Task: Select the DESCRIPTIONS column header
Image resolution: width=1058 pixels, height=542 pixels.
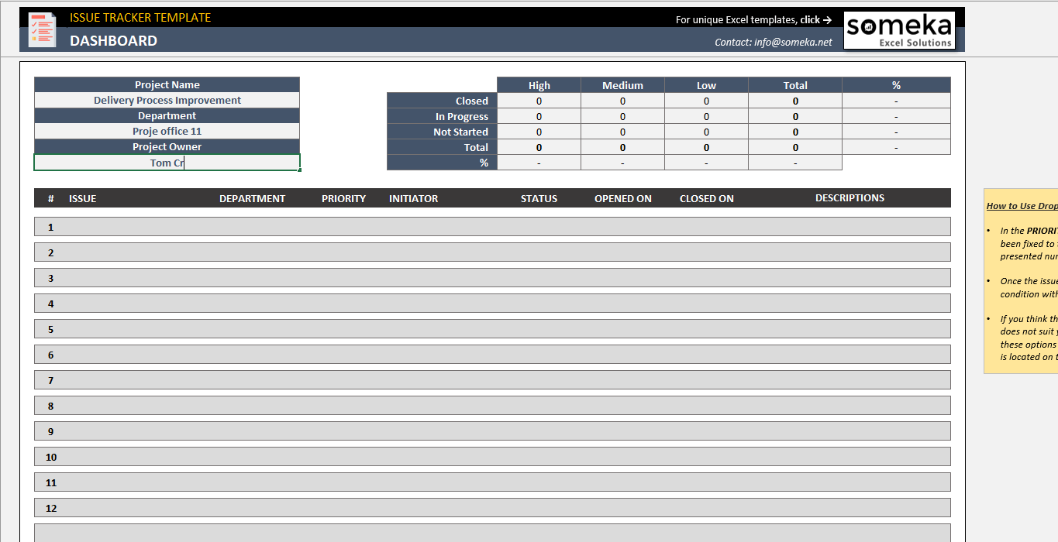Action: 850,198
